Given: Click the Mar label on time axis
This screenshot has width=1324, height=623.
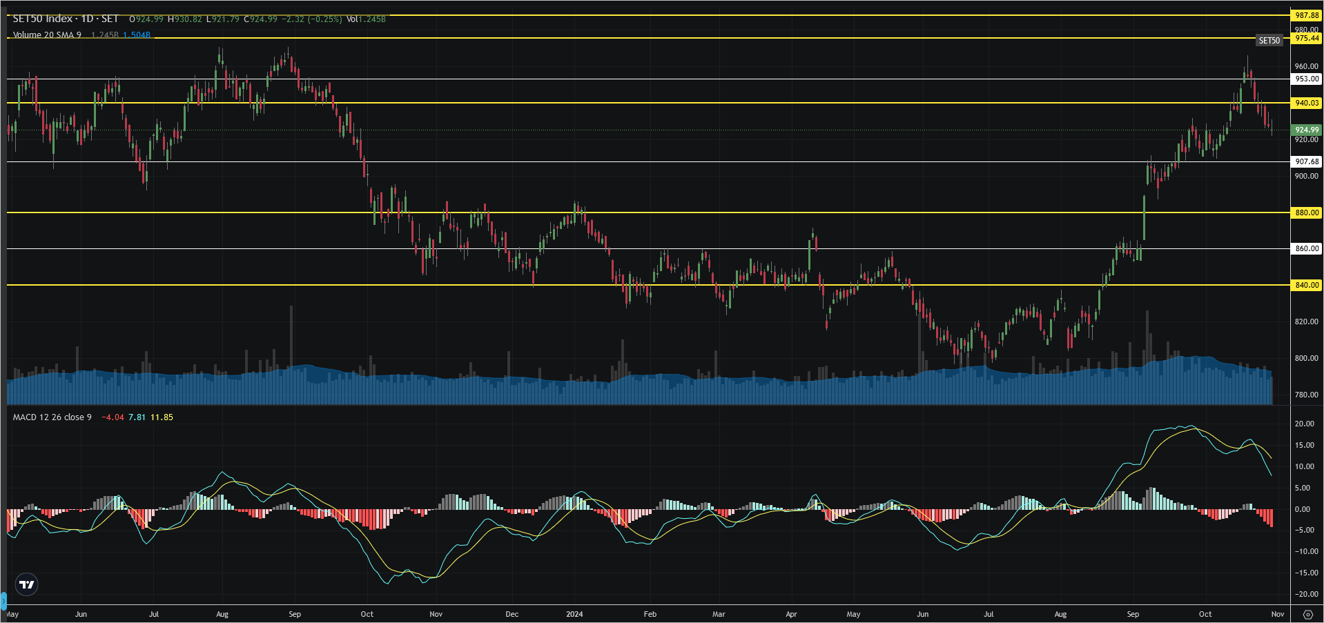Looking at the screenshot, I should pyautogui.click(x=719, y=614).
